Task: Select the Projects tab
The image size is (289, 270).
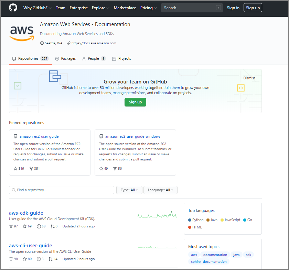Action: click(121, 59)
